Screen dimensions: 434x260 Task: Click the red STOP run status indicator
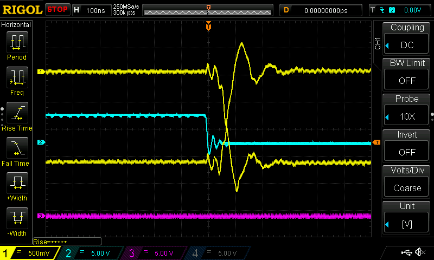(58, 10)
